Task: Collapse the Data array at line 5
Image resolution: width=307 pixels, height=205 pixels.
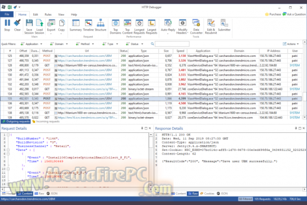Action: click(8, 150)
